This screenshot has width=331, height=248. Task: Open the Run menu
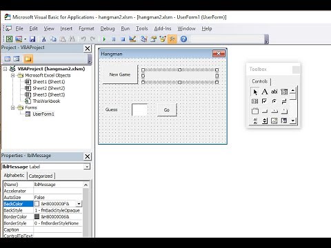tap(126, 28)
